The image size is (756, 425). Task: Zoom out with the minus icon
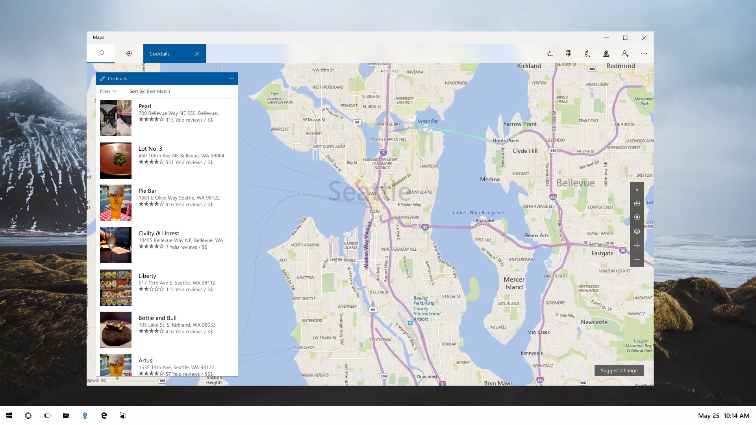[637, 260]
